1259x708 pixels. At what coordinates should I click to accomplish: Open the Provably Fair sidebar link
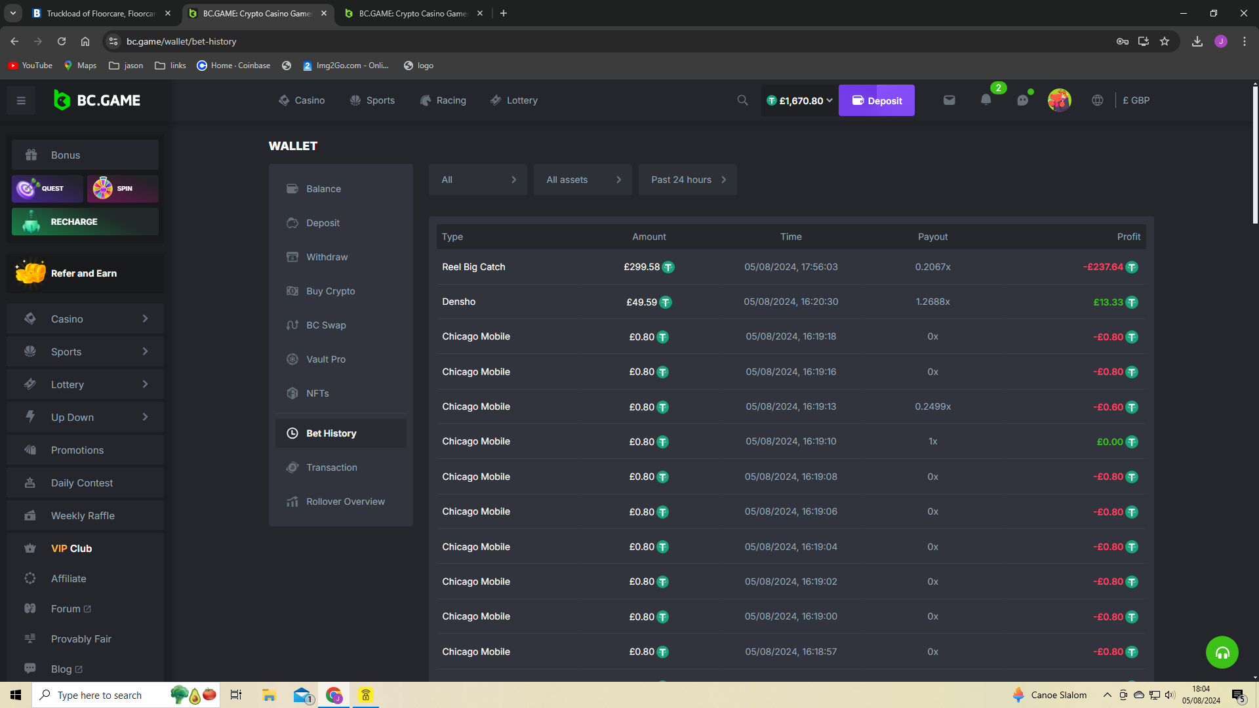click(x=85, y=639)
